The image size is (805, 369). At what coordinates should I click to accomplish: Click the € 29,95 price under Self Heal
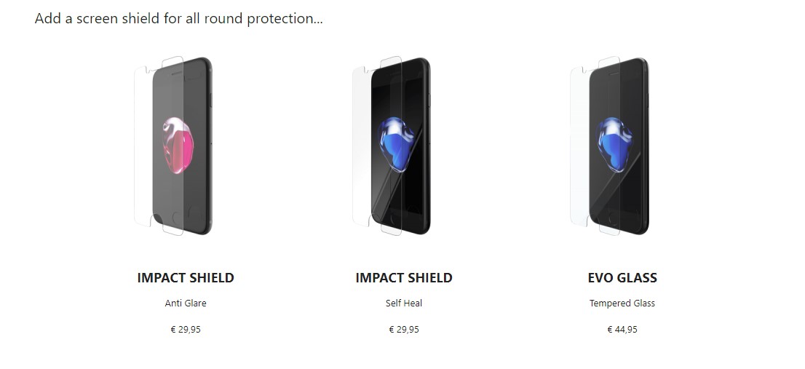click(404, 330)
